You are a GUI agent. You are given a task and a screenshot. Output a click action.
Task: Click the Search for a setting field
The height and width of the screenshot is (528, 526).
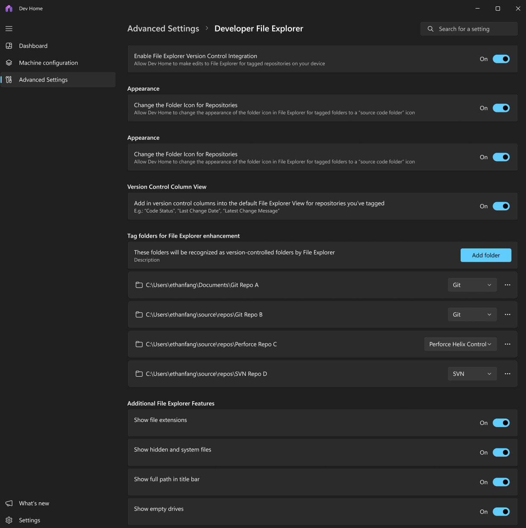[469, 29]
